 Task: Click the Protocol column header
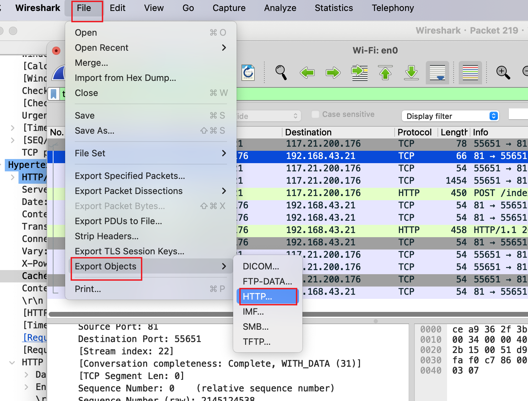tap(415, 132)
